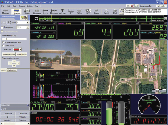The height and width of the screenshot is (125, 168).
Task: Click zoom-in button of sound recorder
Action: point(78,75)
